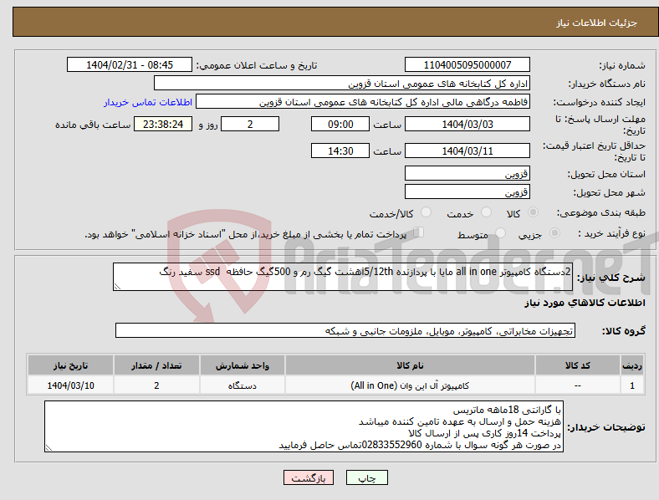
Task: Click the اطلاعات کالاهای مورد نیاز section title
Action: coord(585,303)
